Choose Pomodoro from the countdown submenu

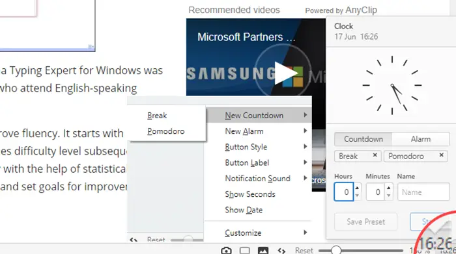[165, 131]
